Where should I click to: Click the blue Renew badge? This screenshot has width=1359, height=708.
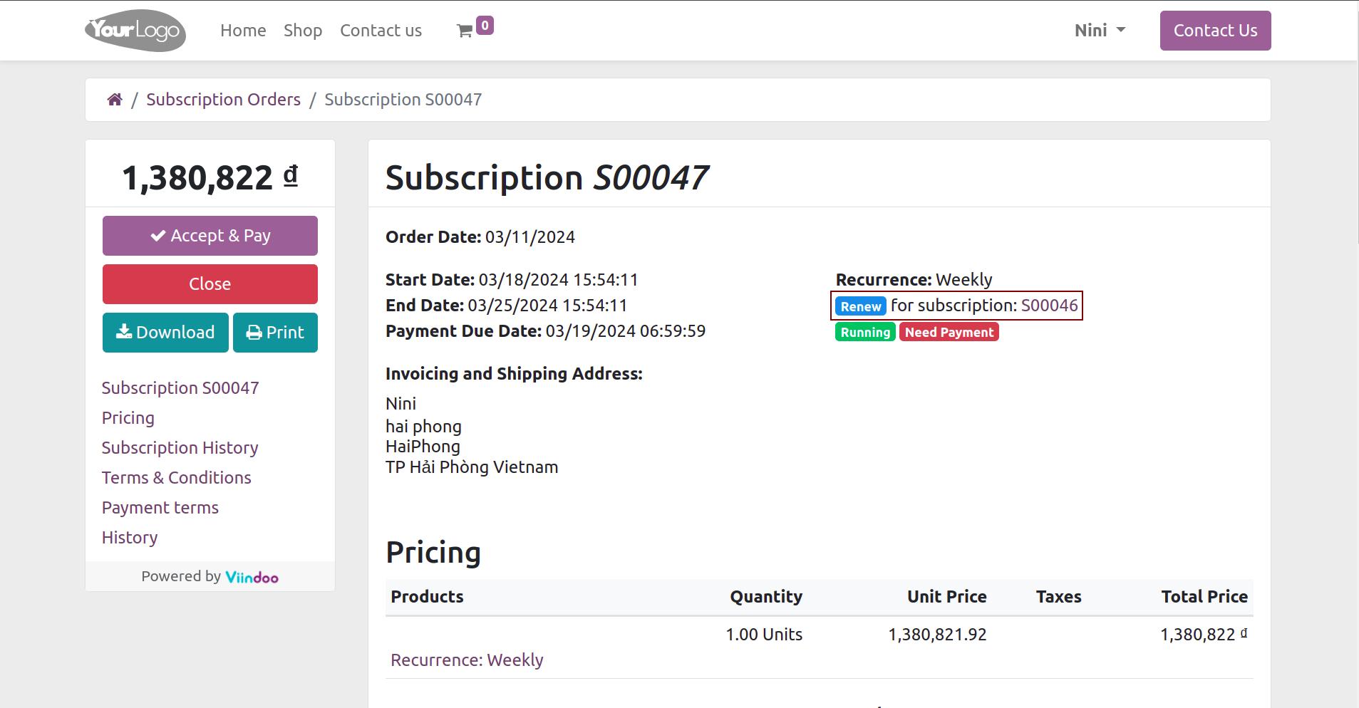point(861,306)
